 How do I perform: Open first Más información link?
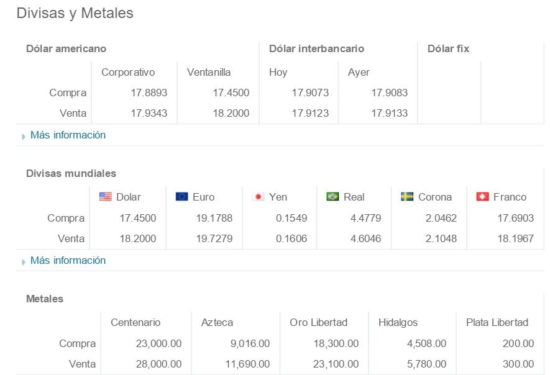67,135
